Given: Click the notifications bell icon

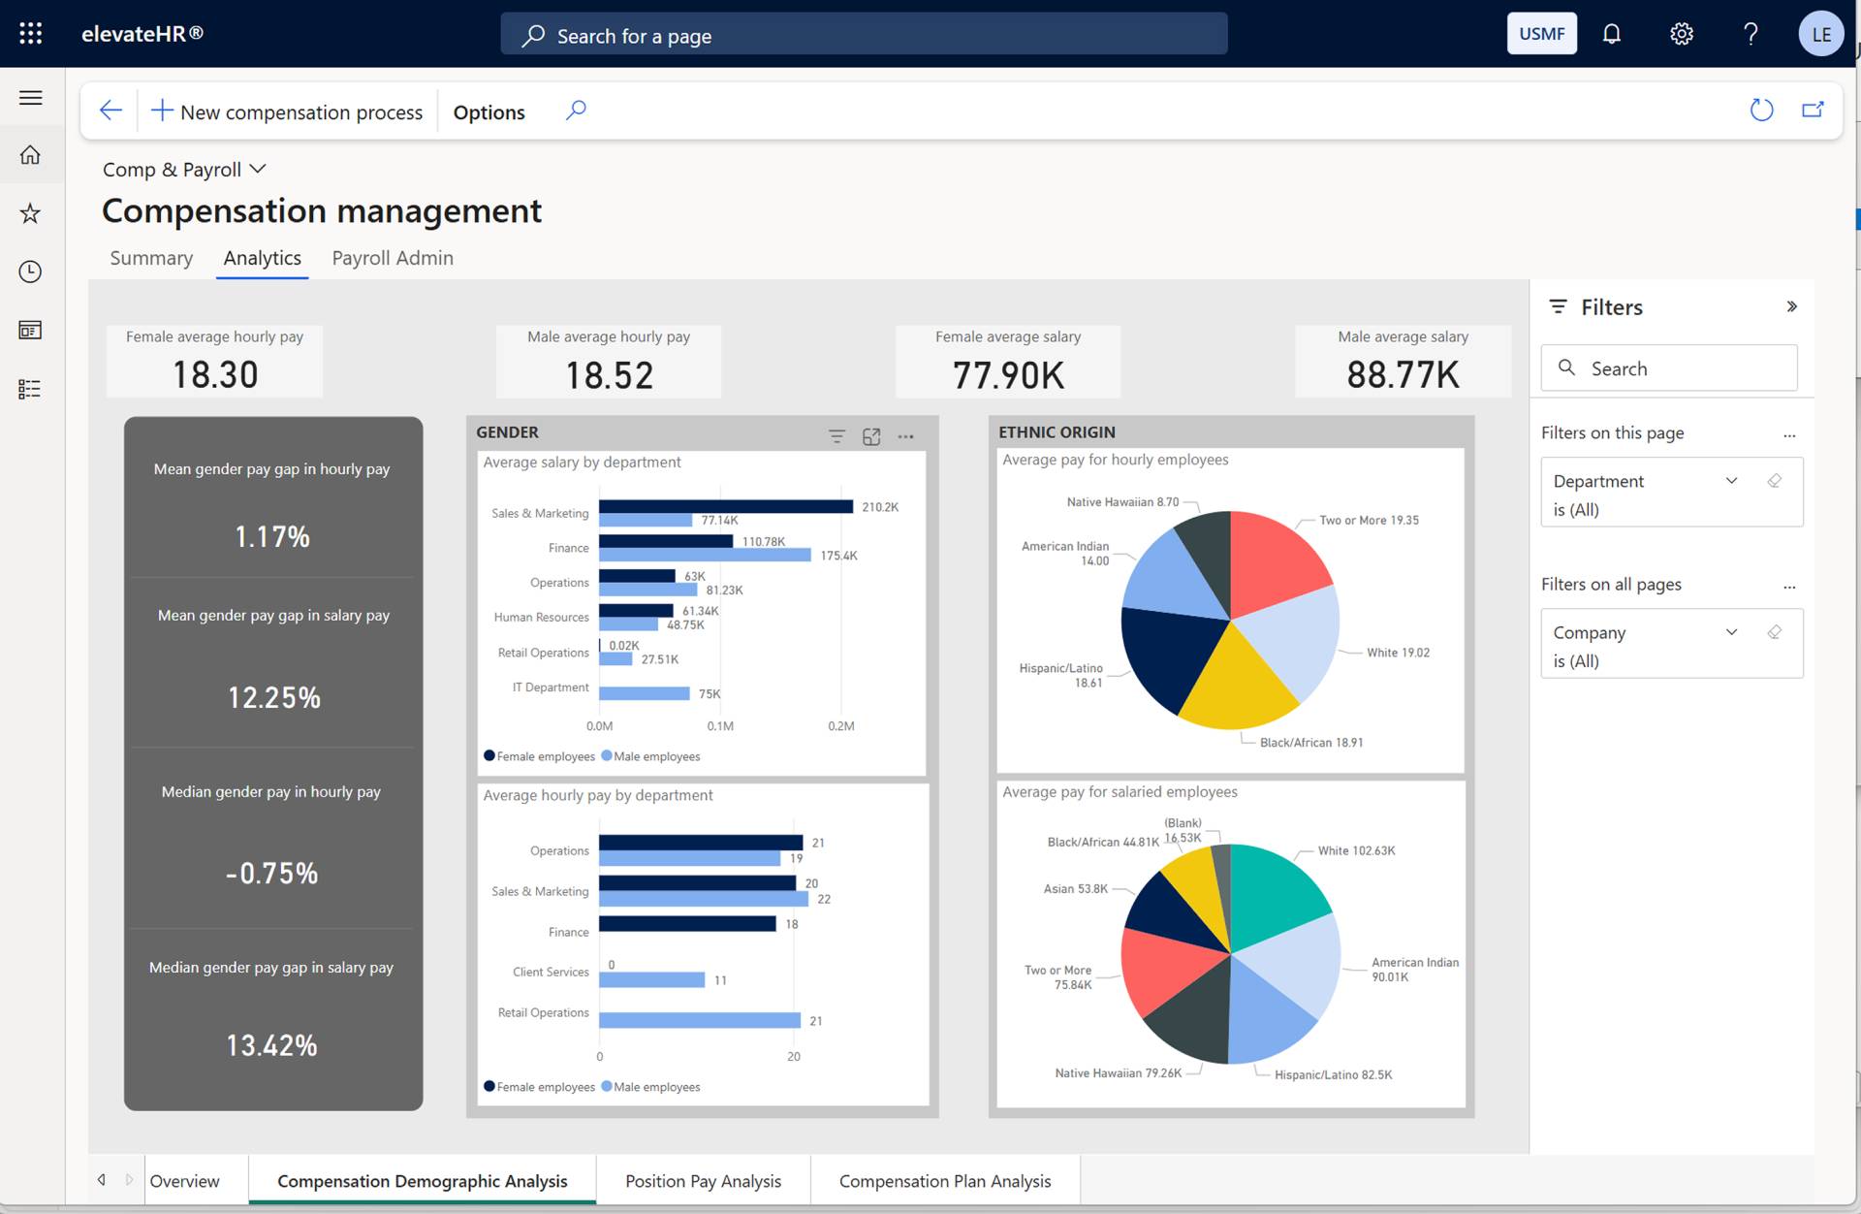Looking at the screenshot, I should pos(1611,34).
